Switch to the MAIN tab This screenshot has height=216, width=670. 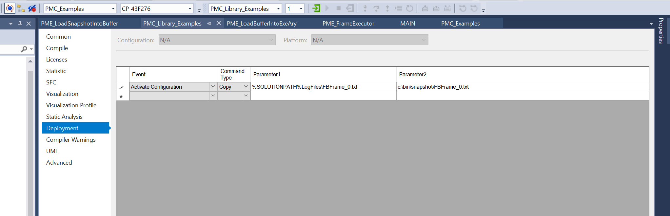(407, 24)
